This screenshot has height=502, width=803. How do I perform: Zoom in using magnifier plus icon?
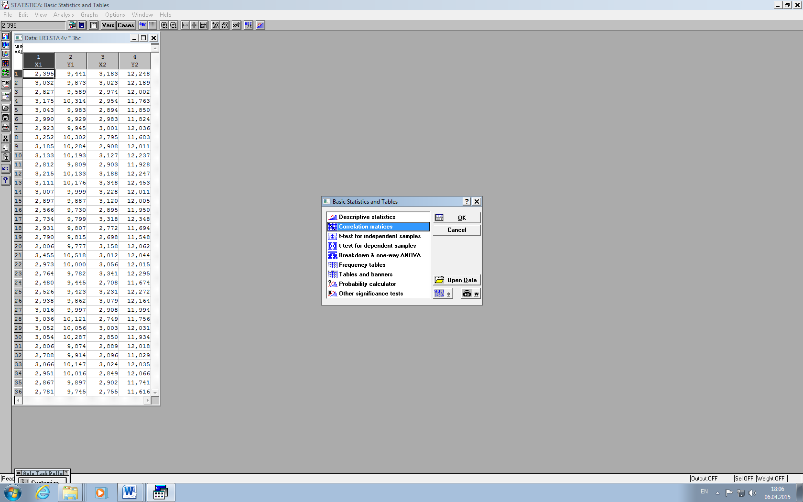click(164, 25)
